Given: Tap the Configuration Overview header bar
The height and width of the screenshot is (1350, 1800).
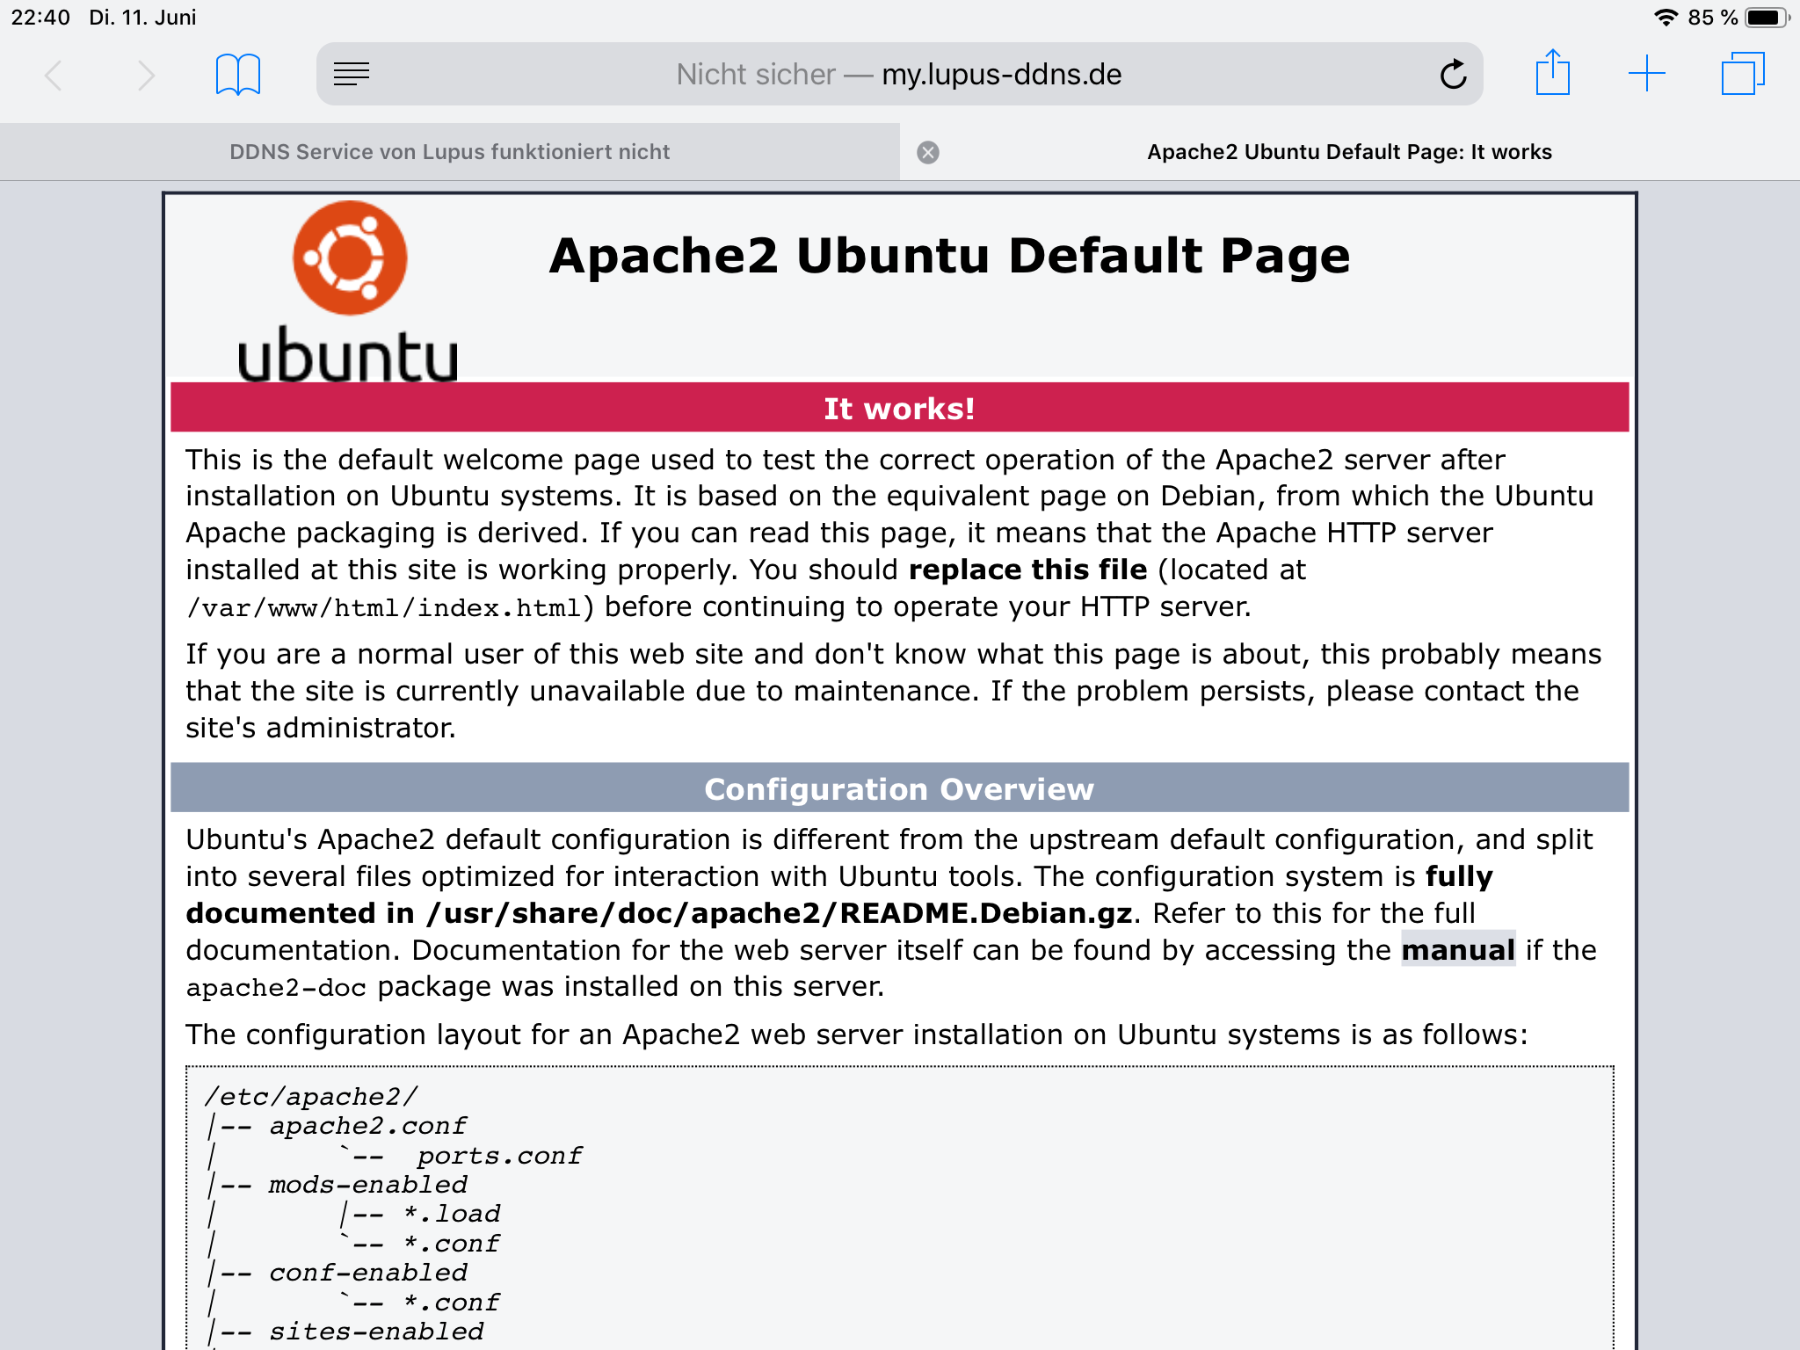Looking at the screenshot, I should pos(898,788).
